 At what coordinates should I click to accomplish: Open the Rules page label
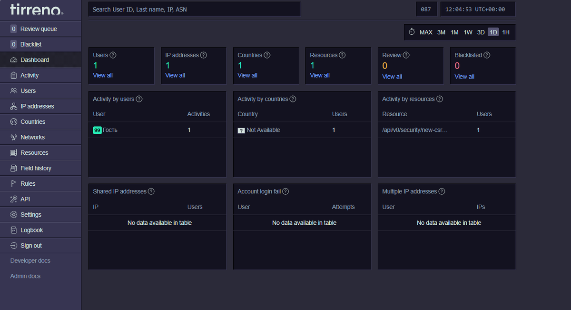pyautogui.click(x=28, y=184)
